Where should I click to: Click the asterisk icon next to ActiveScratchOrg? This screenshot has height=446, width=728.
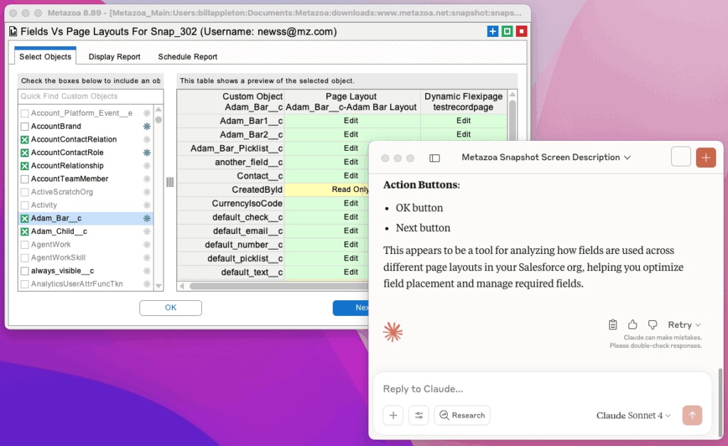pos(146,192)
